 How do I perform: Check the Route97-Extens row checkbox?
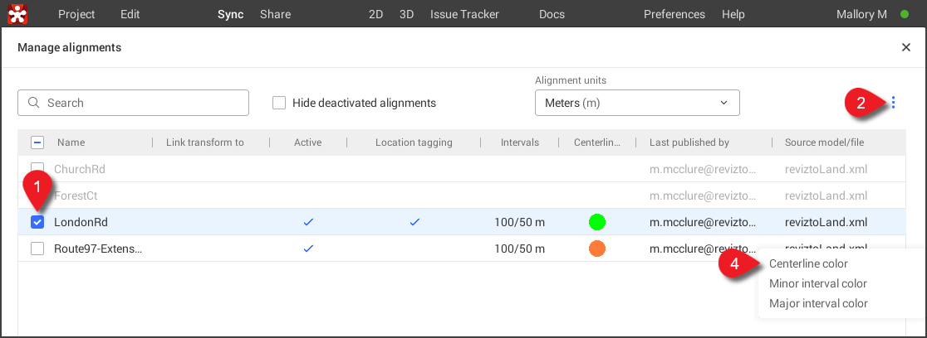click(x=37, y=249)
